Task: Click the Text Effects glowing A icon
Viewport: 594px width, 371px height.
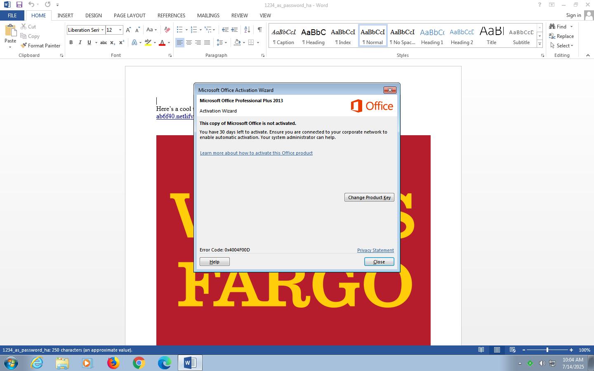Action: pos(134,42)
